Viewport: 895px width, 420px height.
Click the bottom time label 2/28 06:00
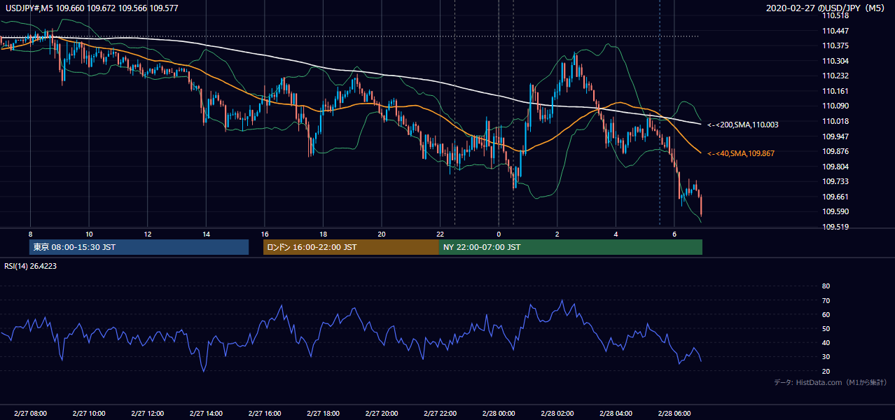pyautogui.click(x=674, y=414)
